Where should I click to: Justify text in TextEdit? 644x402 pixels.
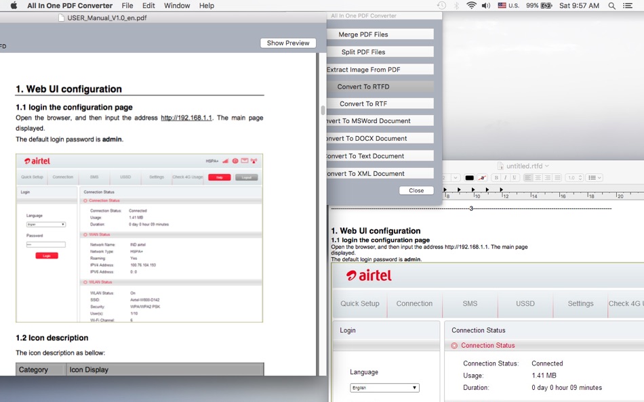pyautogui.click(x=557, y=177)
